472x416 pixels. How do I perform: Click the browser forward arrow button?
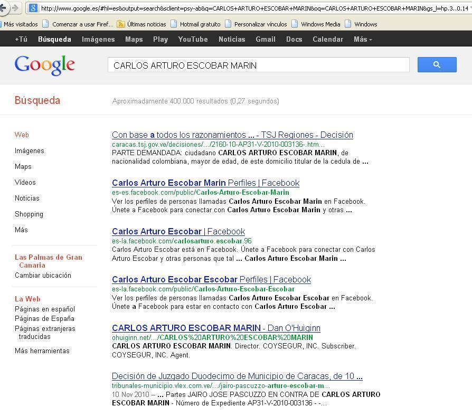(x=15, y=8)
